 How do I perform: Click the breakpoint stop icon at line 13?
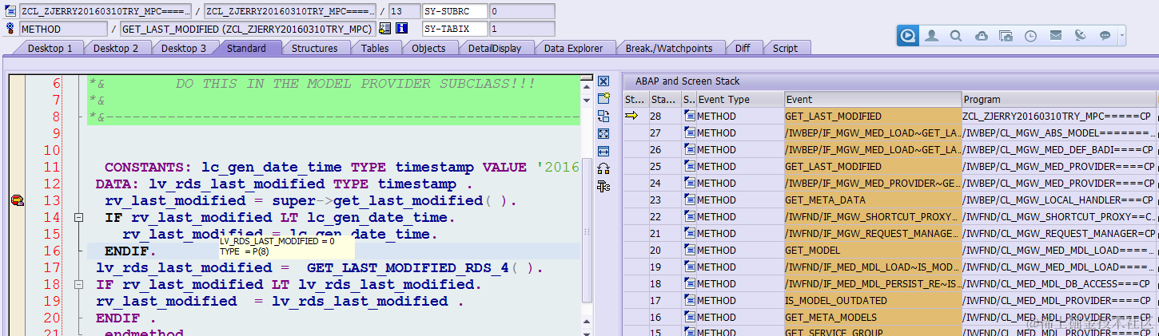(17, 200)
